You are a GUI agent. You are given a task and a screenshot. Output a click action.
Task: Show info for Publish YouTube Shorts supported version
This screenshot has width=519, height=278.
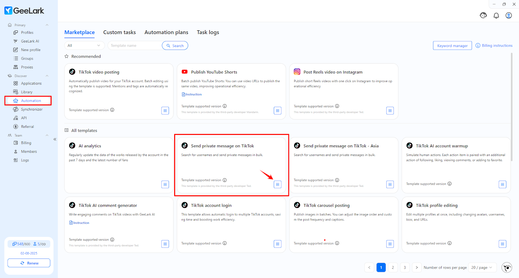point(225,106)
